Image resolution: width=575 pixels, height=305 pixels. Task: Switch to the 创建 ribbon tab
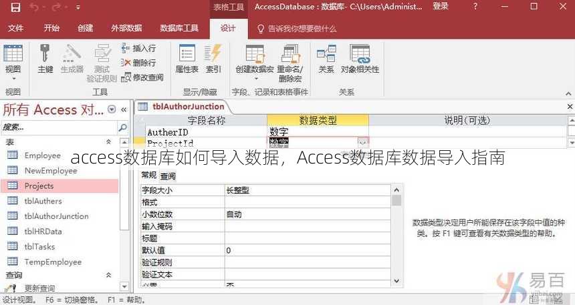pyautogui.click(x=85, y=28)
